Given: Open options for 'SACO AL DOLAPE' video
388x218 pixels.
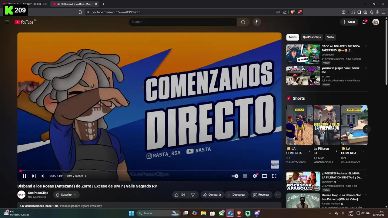Looking at the screenshot, I should (x=366, y=47).
